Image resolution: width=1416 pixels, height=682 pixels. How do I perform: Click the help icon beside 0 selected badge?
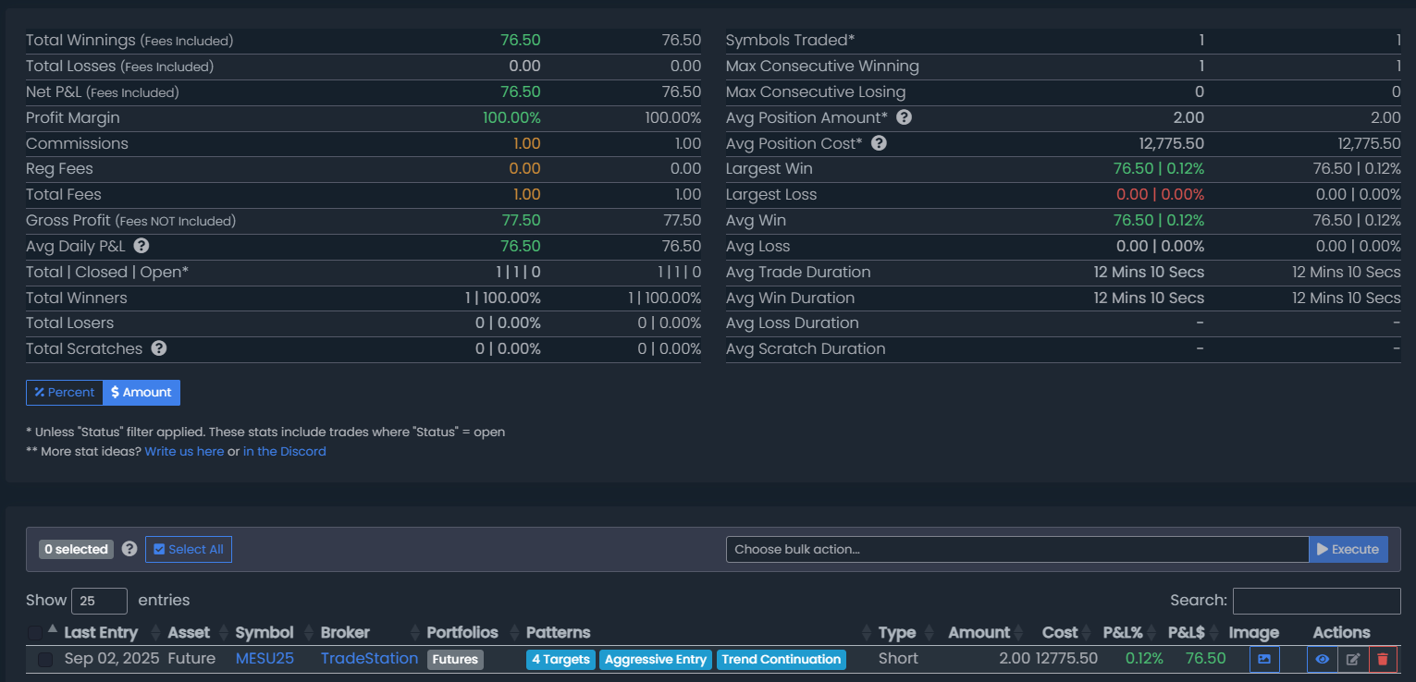point(129,549)
